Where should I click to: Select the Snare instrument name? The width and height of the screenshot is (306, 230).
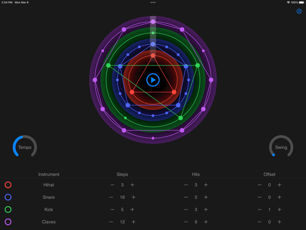49,197
